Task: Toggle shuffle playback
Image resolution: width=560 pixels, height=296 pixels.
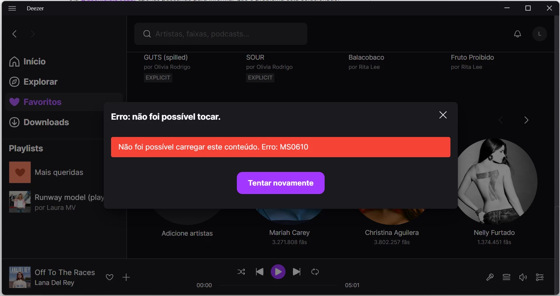Action: [241, 272]
